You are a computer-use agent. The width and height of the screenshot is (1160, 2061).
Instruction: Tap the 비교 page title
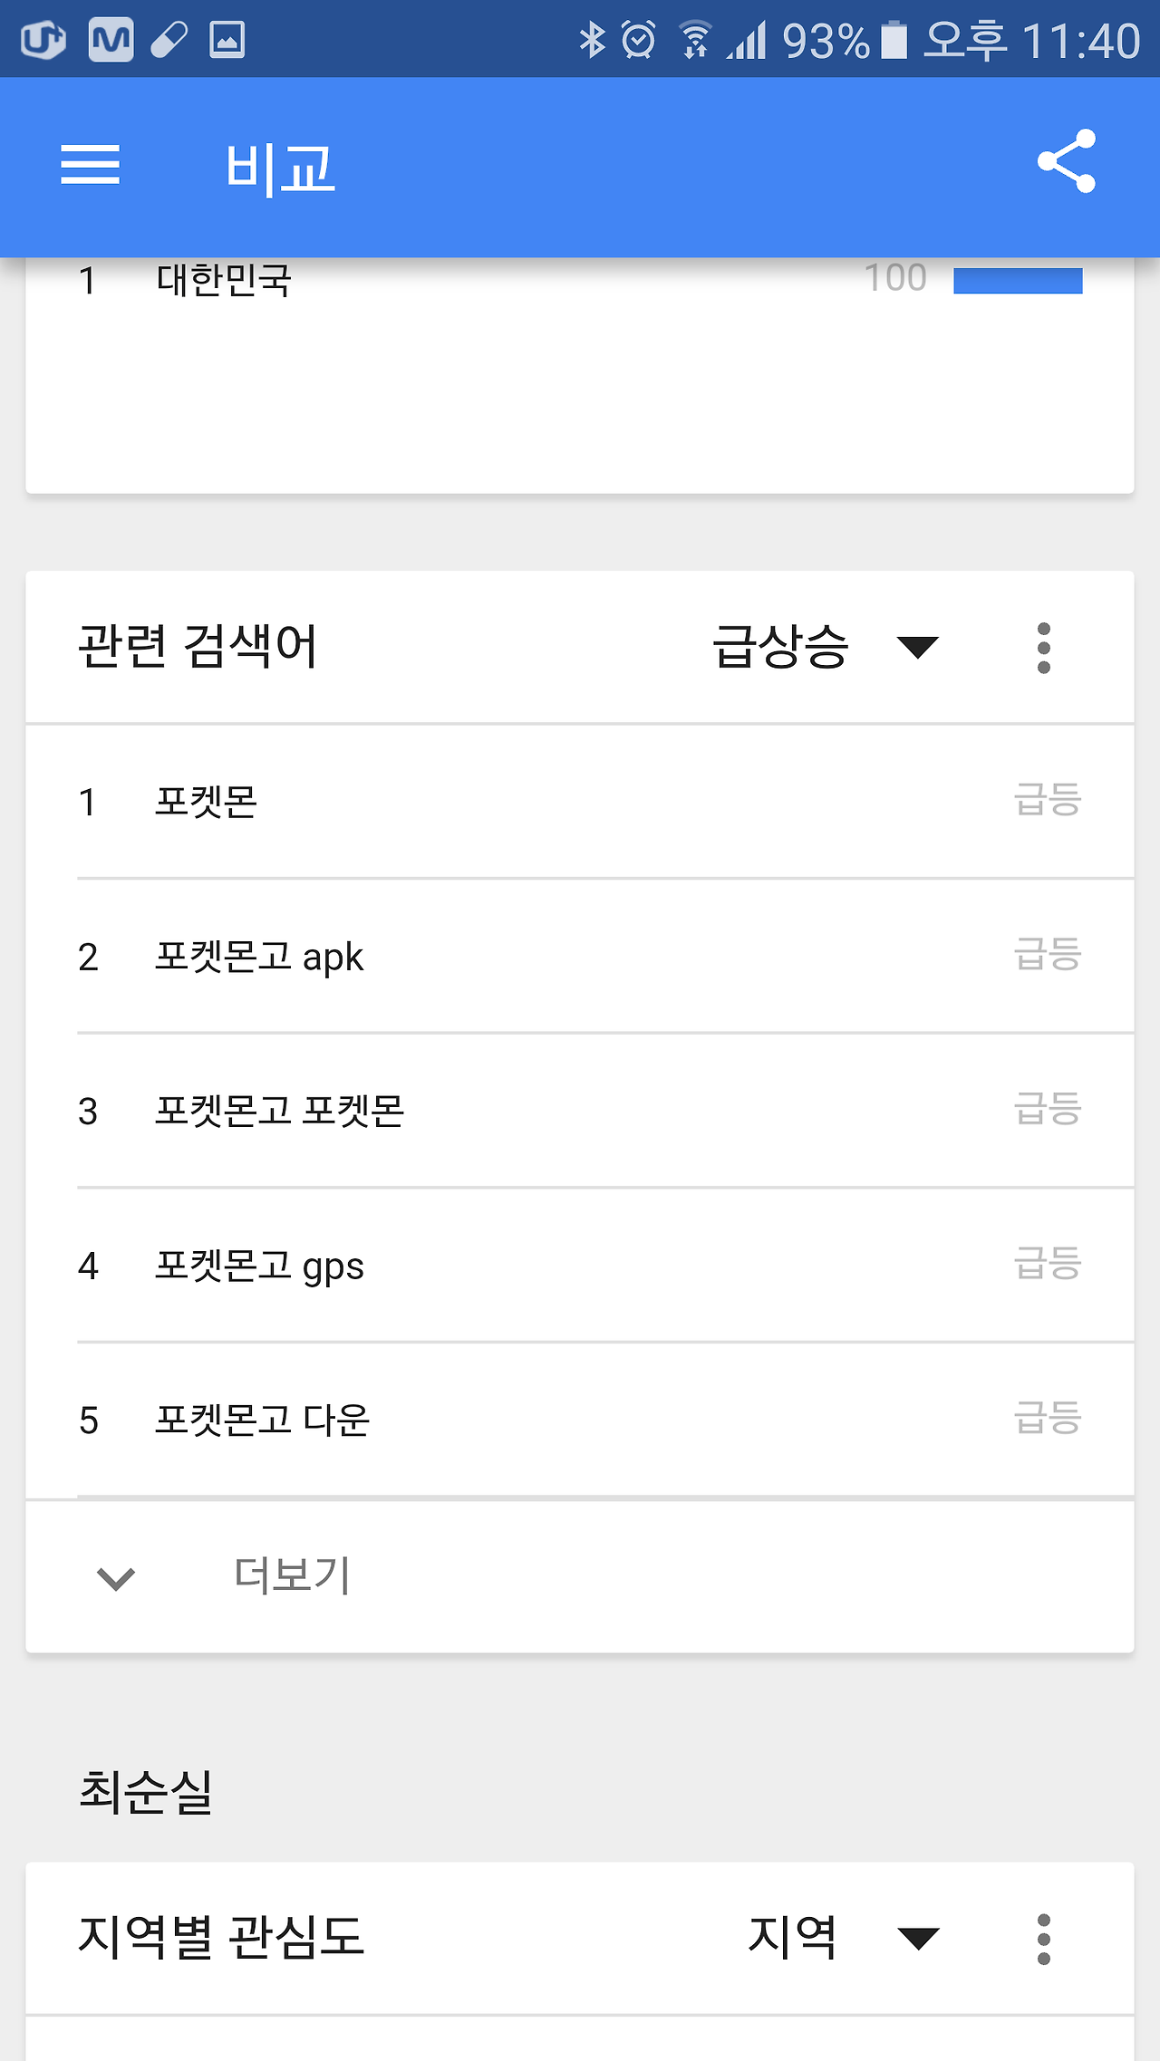tap(280, 169)
